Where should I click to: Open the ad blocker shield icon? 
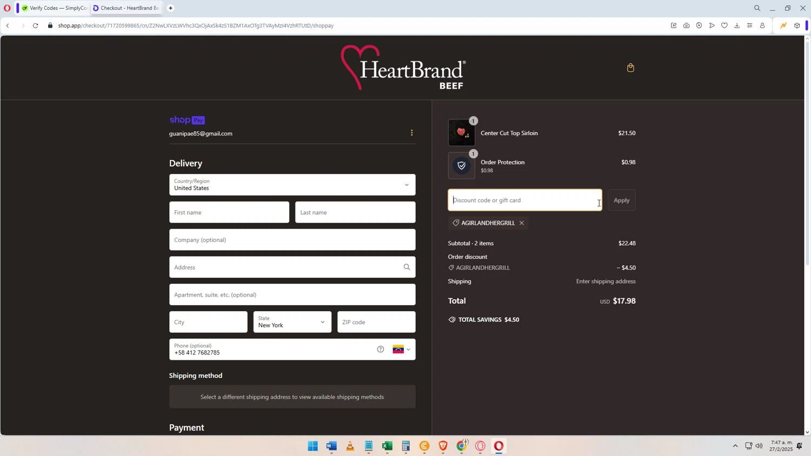click(699, 25)
